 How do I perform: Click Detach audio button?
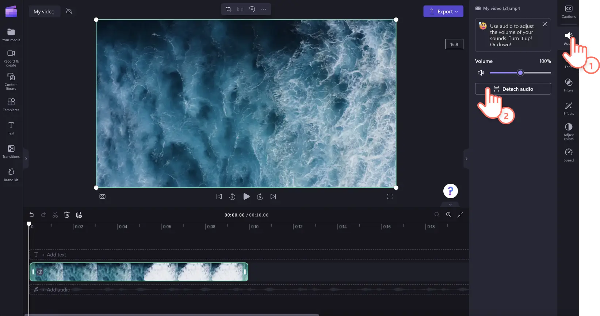[513, 89]
